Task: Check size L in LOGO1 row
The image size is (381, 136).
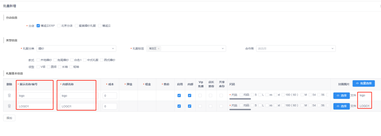Action: pos(260,105)
